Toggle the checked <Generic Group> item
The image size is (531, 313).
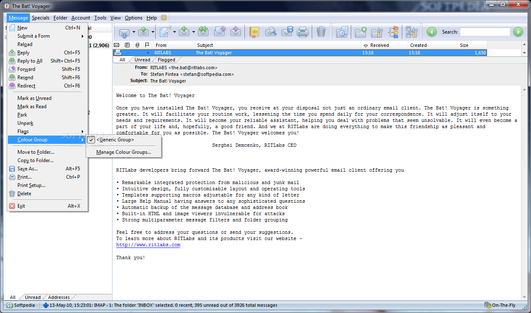pos(123,140)
